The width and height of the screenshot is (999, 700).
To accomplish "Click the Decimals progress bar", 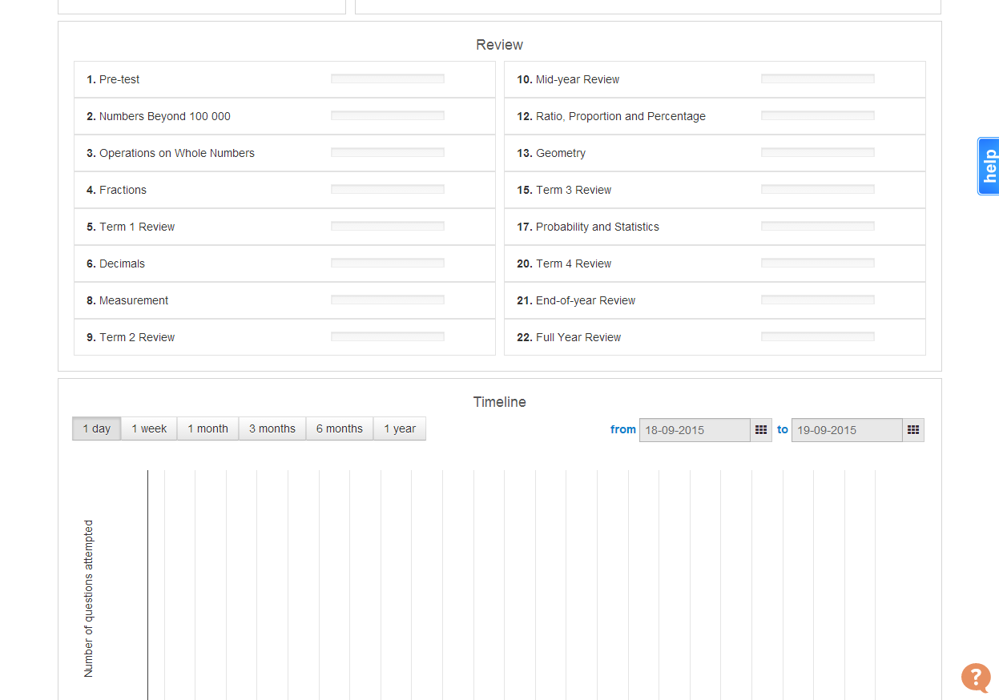I will pyautogui.click(x=388, y=264).
